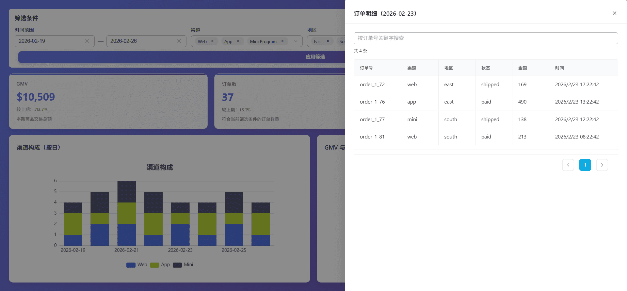Click the 2026-02-21 bar's Mini segment
627x291 pixels.
tap(127, 192)
